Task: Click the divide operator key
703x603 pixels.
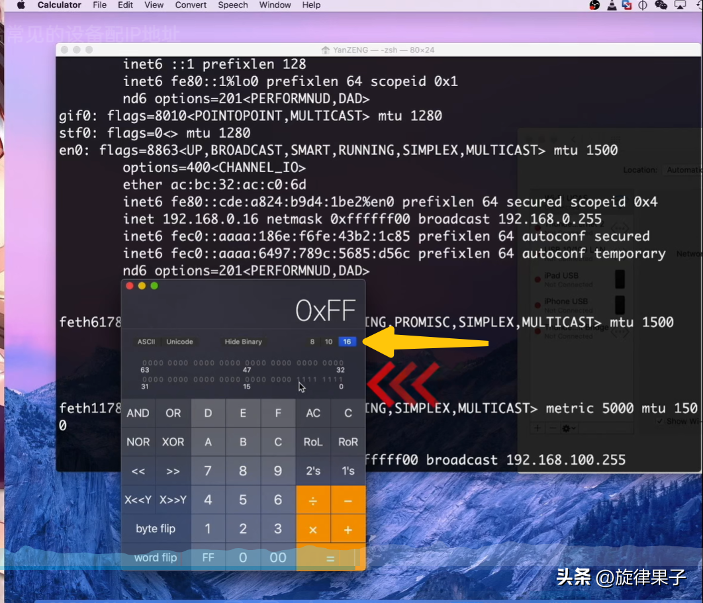Action: tap(313, 500)
